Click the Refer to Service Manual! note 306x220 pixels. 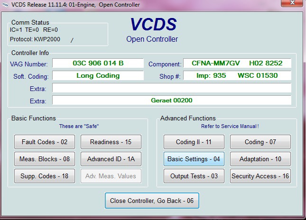pyautogui.click(x=230, y=126)
